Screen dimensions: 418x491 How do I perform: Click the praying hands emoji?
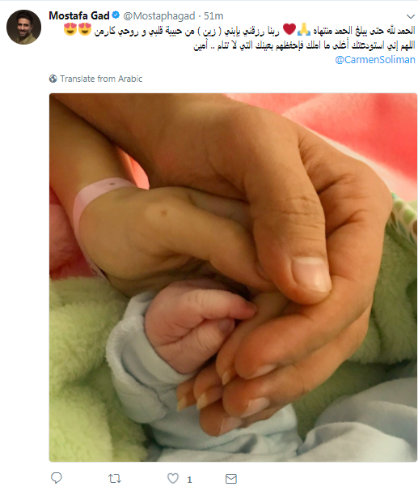pyautogui.click(x=304, y=29)
